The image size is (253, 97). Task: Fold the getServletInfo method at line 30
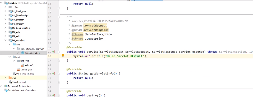click(59, 73)
